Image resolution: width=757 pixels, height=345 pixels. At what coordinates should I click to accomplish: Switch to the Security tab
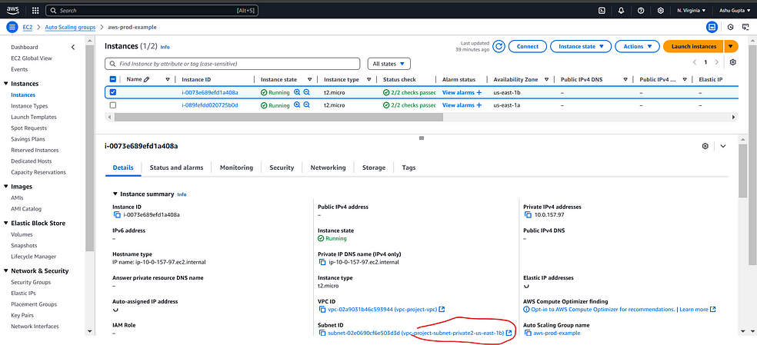click(282, 168)
